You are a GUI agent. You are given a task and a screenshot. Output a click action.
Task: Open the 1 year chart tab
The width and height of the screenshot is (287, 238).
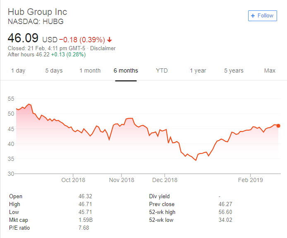click(x=198, y=70)
